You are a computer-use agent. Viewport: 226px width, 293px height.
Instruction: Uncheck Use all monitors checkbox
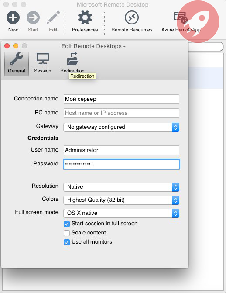point(67,242)
